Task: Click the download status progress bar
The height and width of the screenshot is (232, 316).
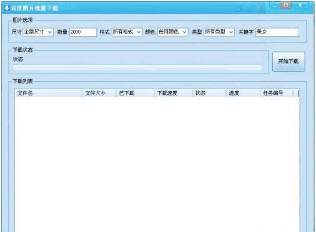Action: point(137,67)
